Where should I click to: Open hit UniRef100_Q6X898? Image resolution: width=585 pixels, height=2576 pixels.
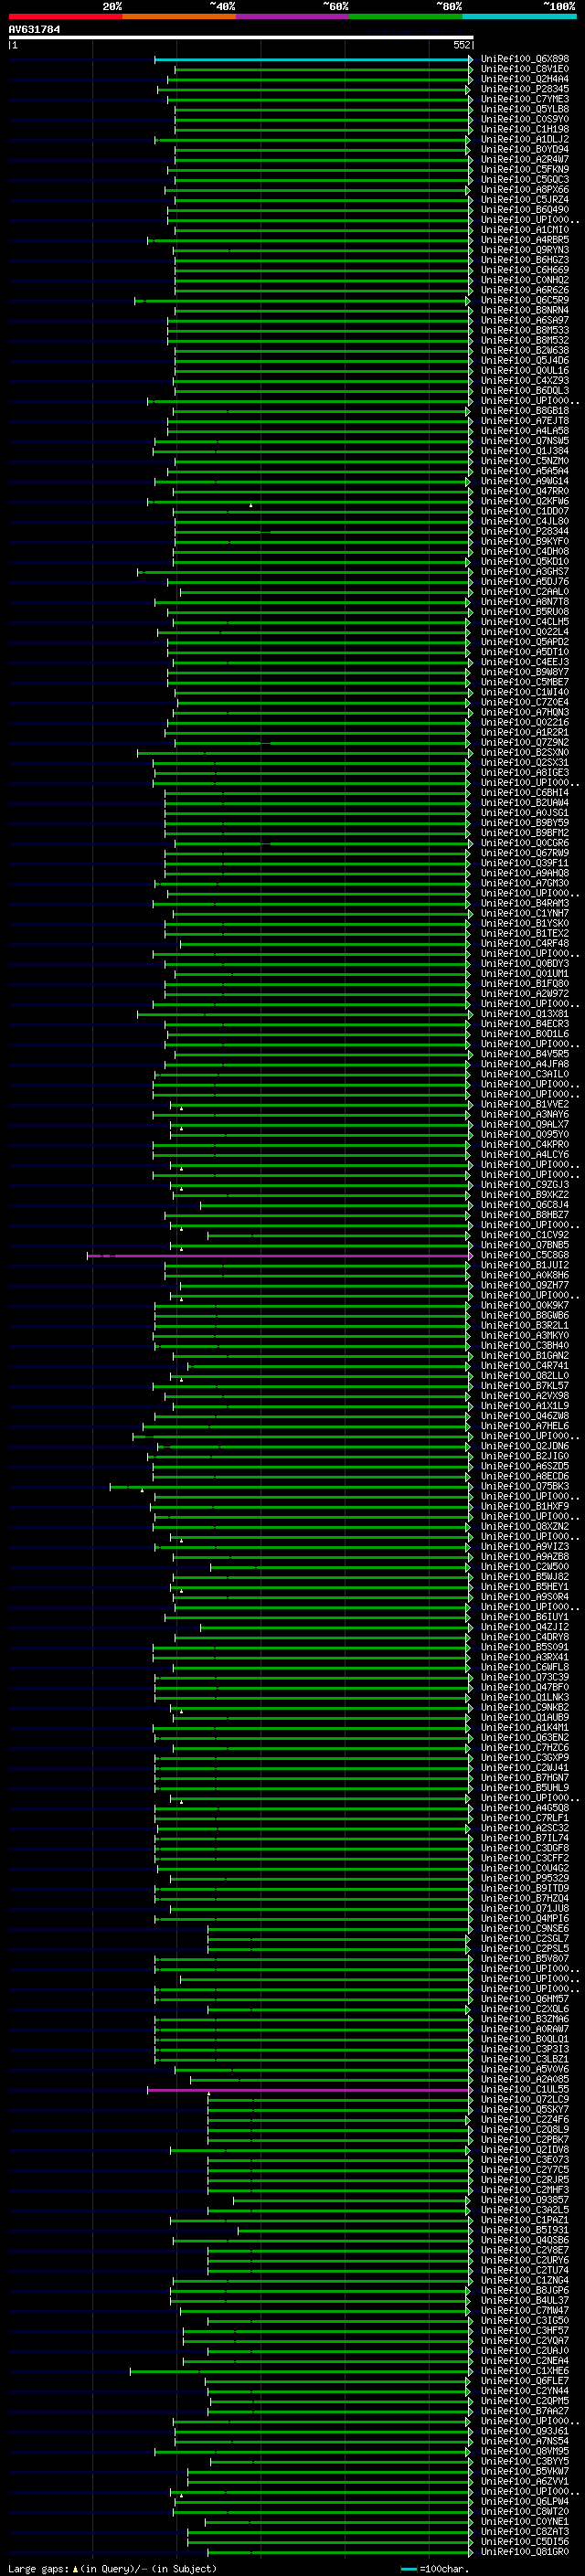click(525, 59)
